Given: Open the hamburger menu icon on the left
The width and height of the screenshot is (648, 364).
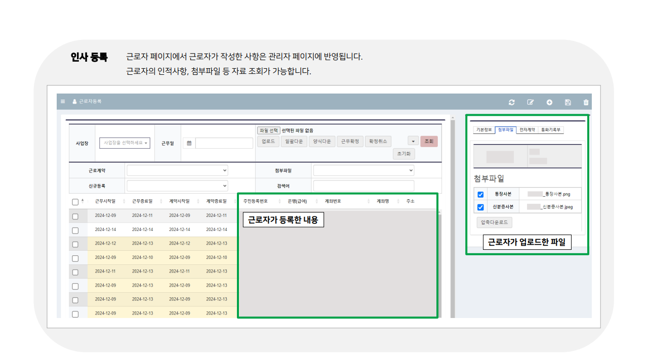Looking at the screenshot, I should pyautogui.click(x=62, y=101).
